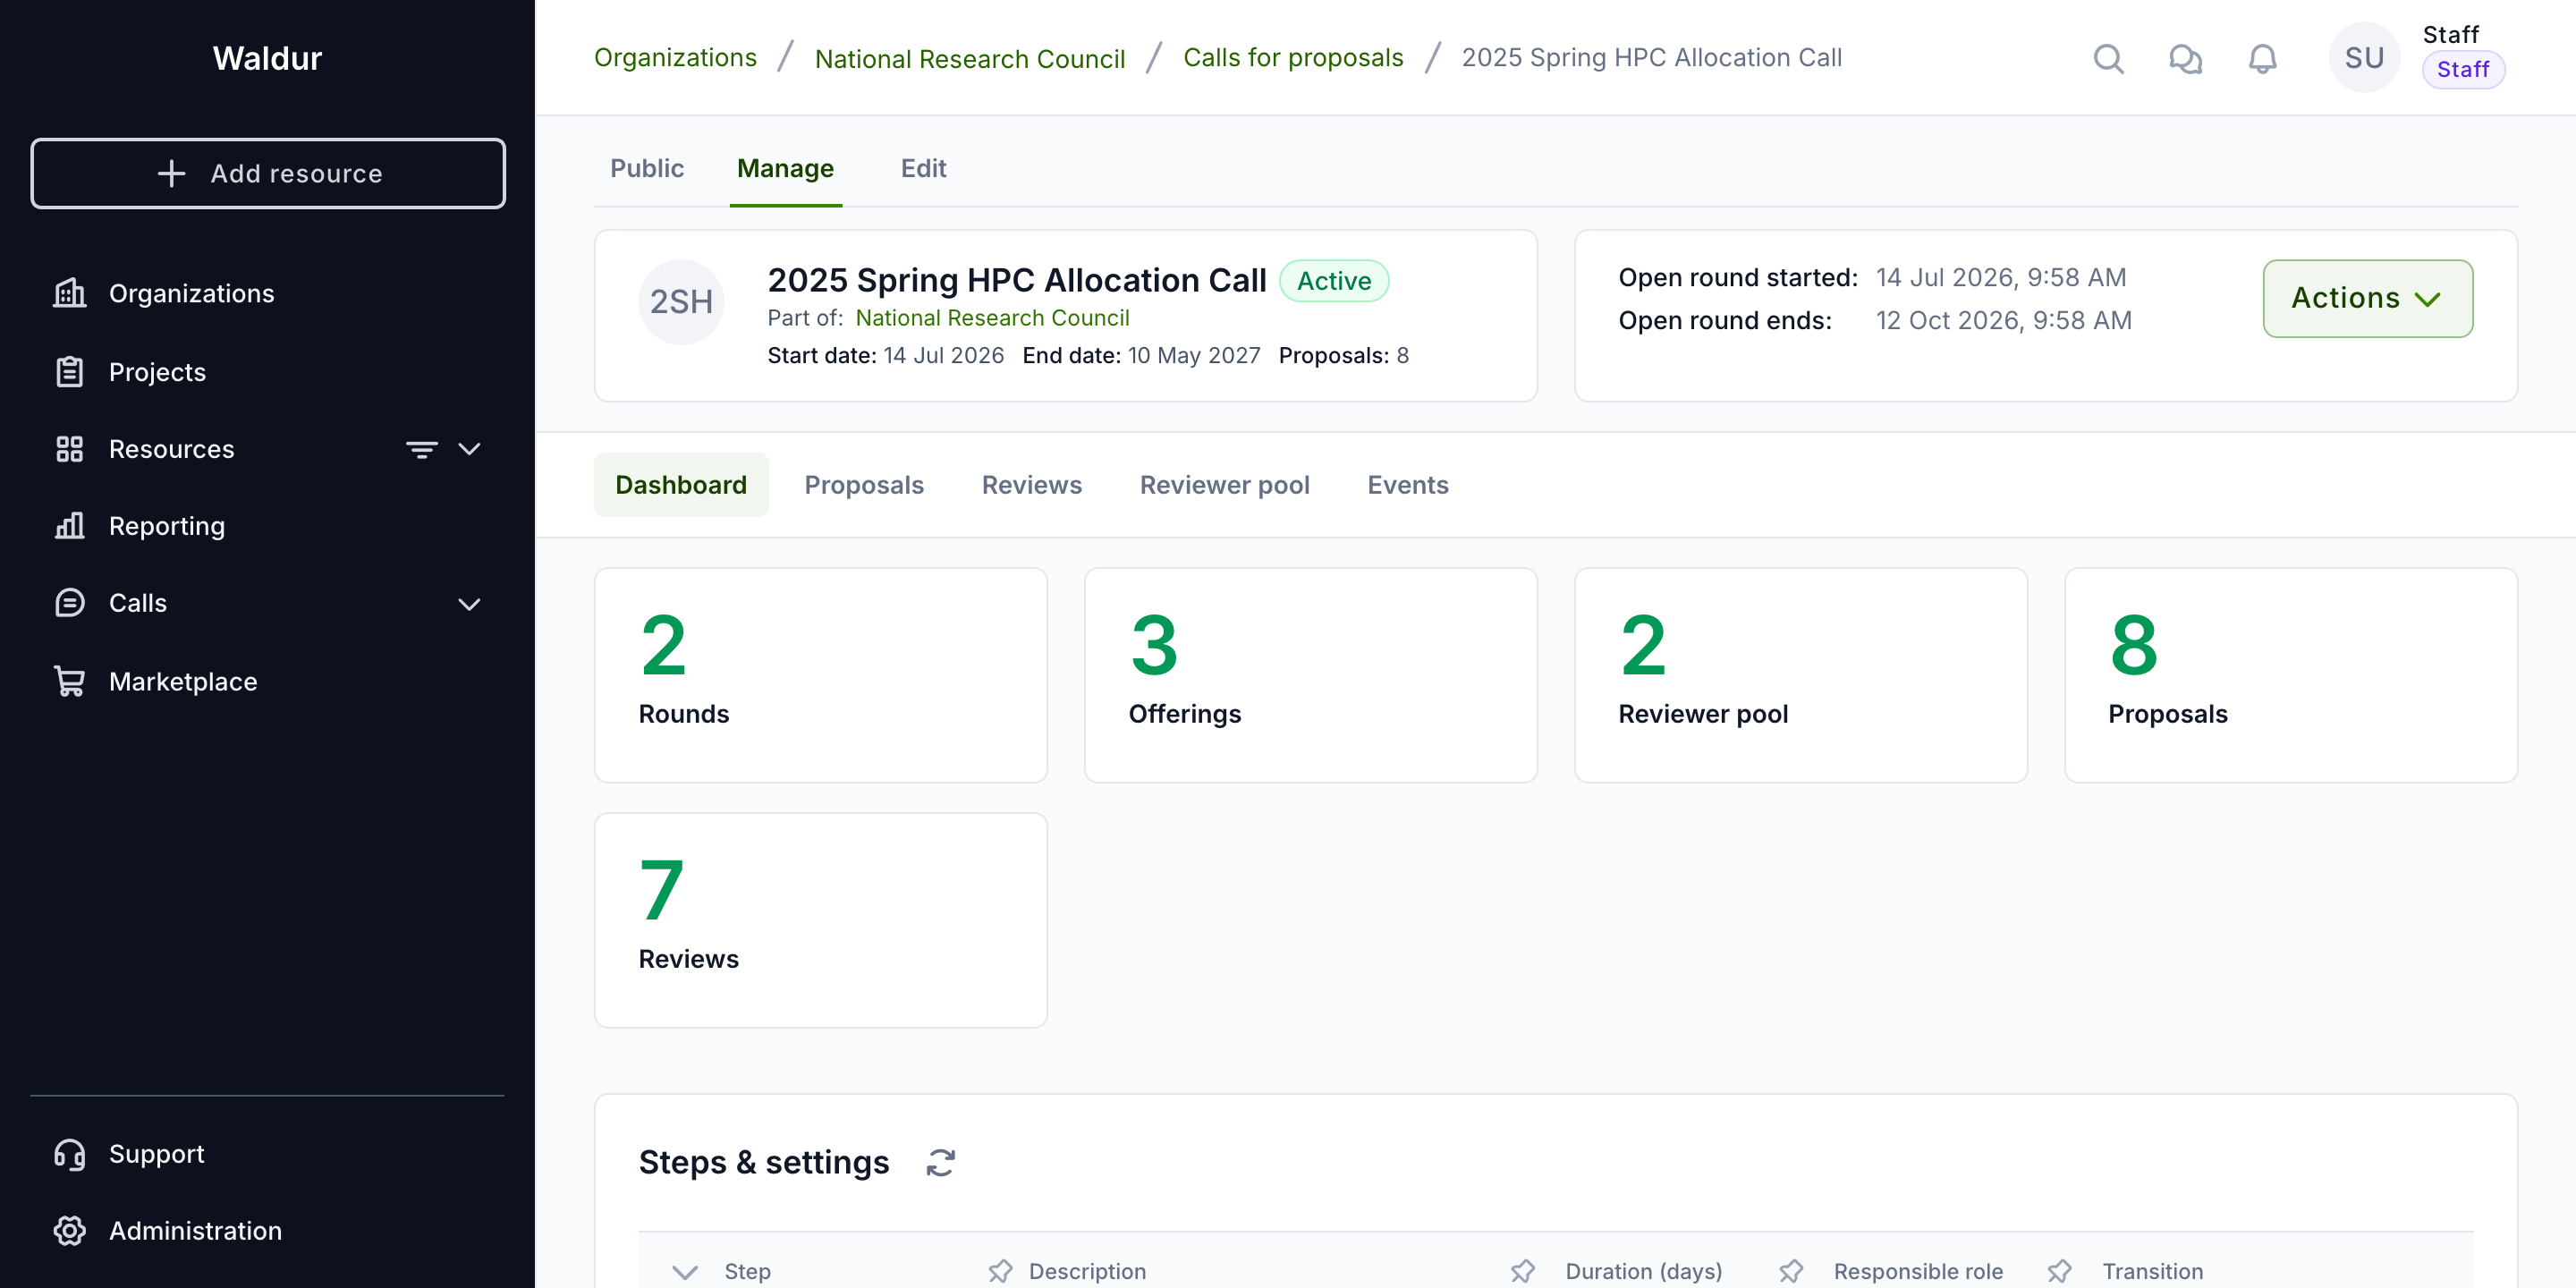Image resolution: width=2576 pixels, height=1288 pixels.
Task: Pin the Transition column
Action: [x=2059, y=1271]
